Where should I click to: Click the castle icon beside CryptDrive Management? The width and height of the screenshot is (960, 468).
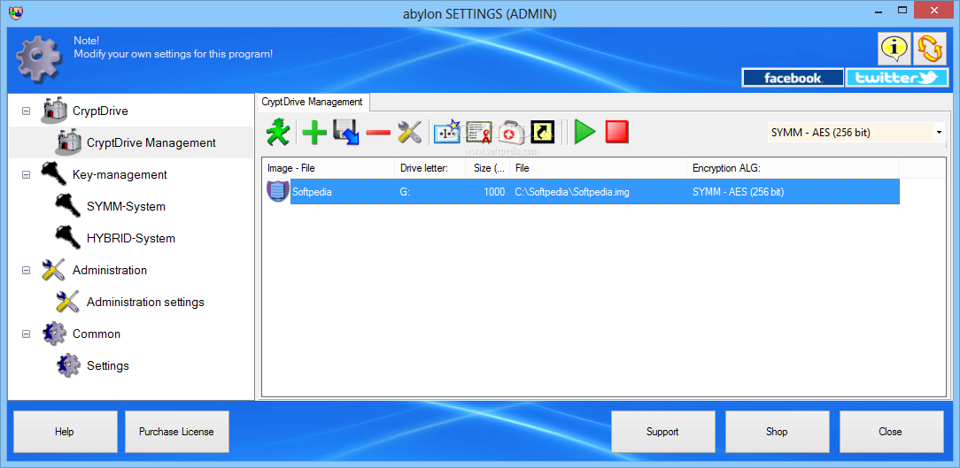point(68,142)
